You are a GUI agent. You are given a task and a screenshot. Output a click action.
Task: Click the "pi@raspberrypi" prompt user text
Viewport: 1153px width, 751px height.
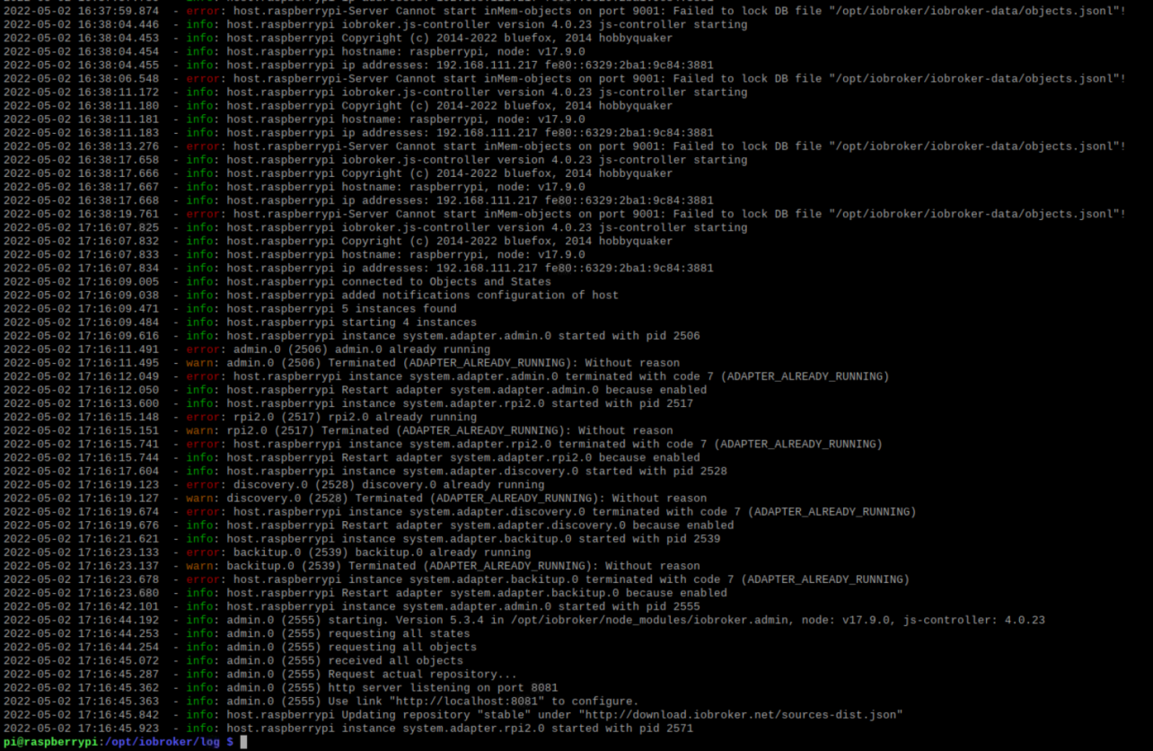(49, 742)
